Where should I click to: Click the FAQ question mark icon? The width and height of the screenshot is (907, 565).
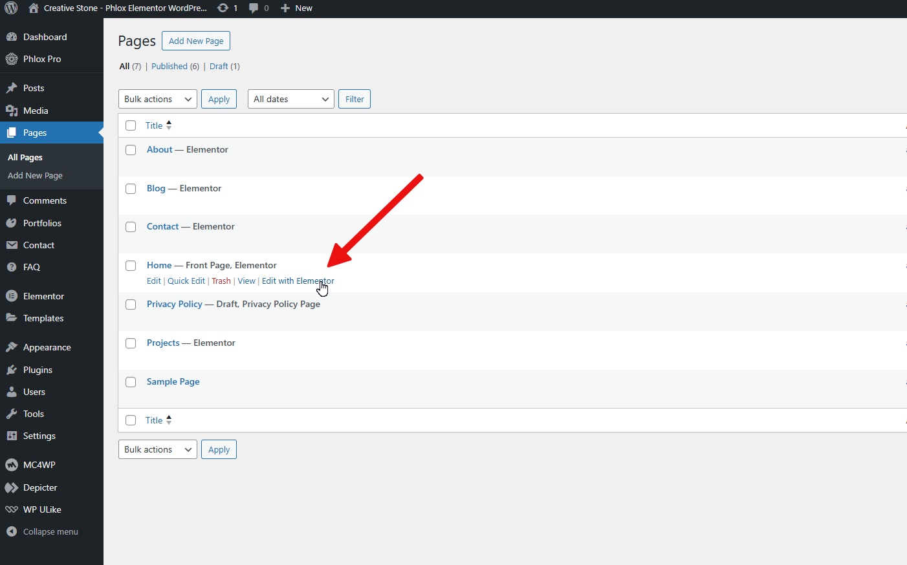point(12,267)
